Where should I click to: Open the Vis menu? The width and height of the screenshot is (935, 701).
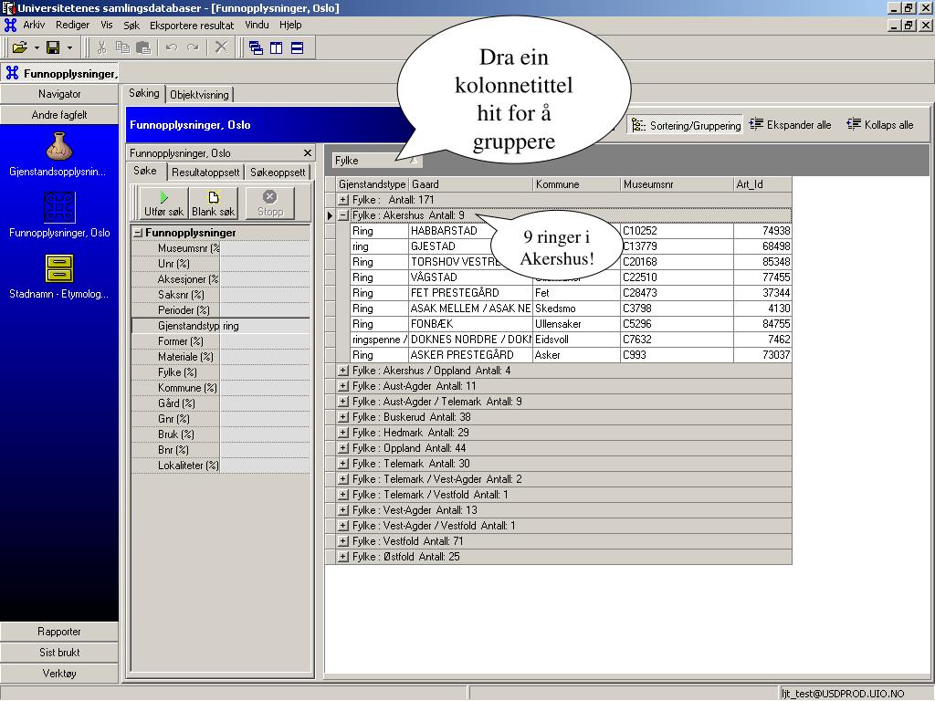(x=107, y=25)
